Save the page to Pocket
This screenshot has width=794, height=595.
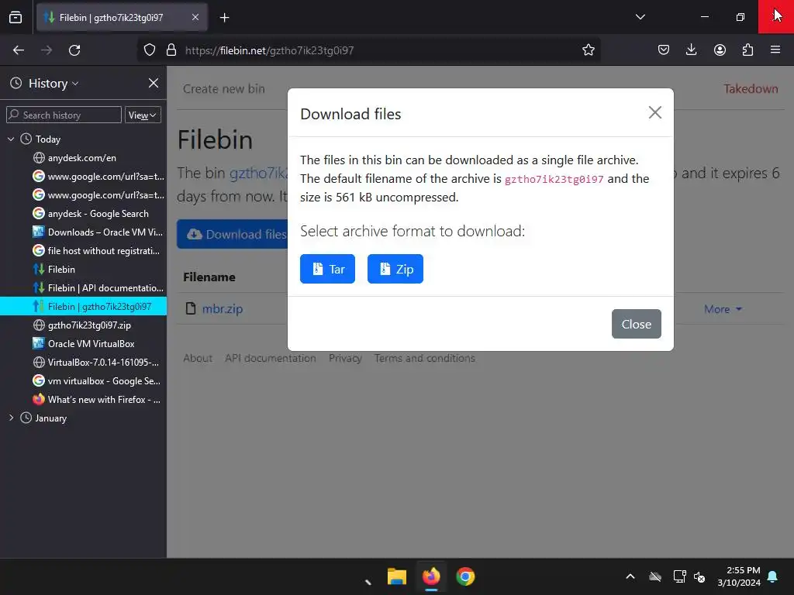(x=664, y=50)
